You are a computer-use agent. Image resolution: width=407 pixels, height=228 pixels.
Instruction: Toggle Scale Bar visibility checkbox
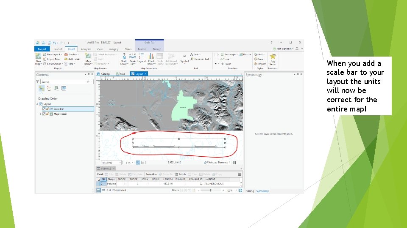[x=44, y=109]
